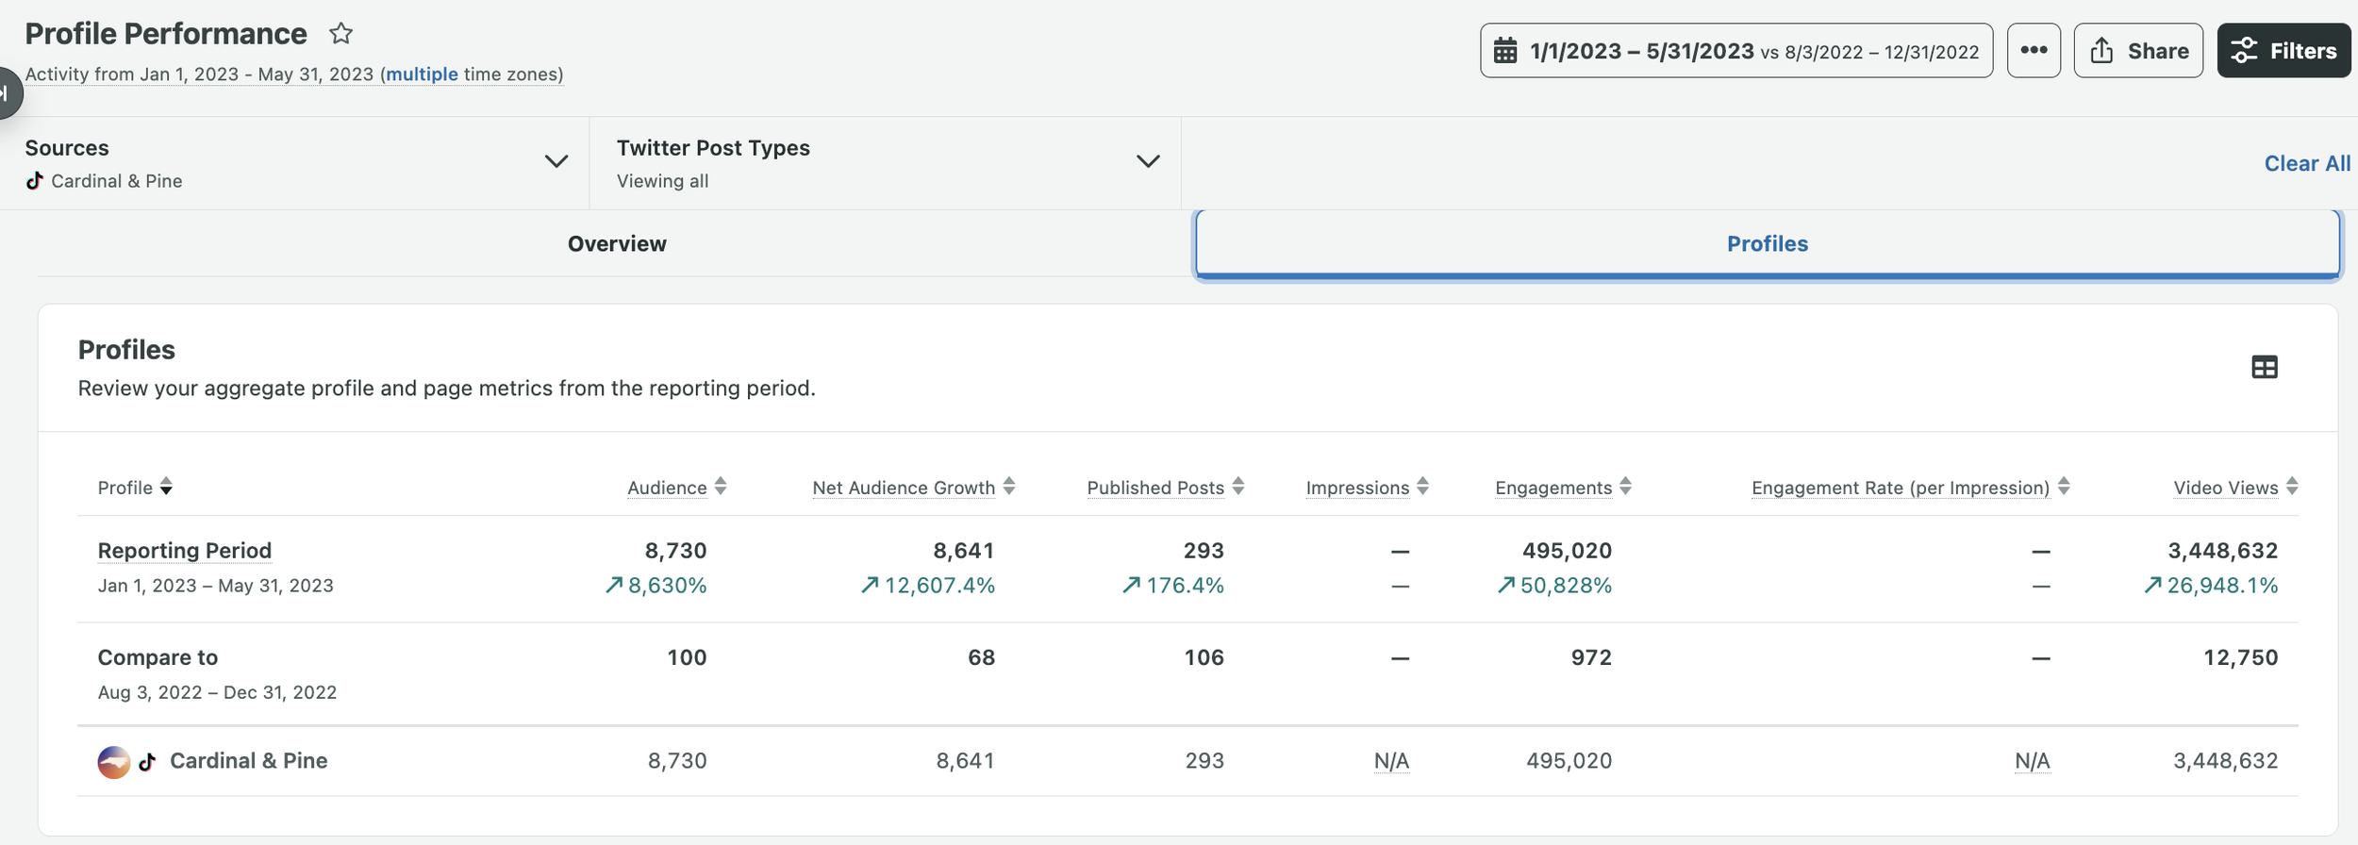This screenshot has height=845, width=2358.
Task: Click the multiple time zones link
Action: 422,75
